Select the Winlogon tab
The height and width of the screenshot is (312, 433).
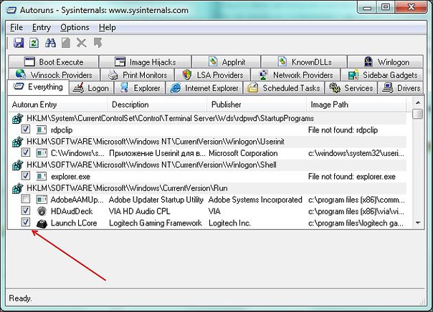385,62
